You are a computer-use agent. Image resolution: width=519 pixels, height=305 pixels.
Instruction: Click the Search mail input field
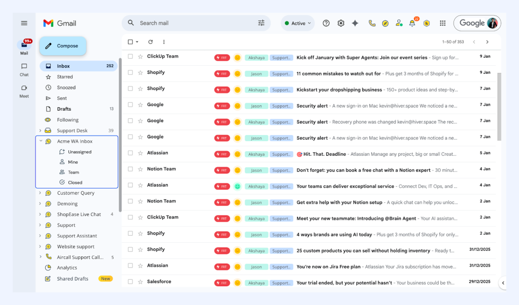pos(195,23)
